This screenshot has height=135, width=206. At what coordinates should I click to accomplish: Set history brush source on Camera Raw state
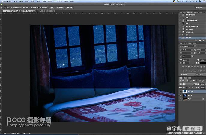pyautogui.click(x=180, y=20)
